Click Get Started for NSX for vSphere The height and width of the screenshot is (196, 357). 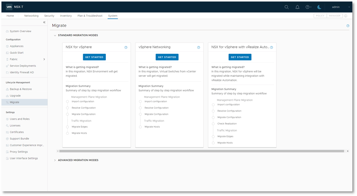(x=94, y=57)
